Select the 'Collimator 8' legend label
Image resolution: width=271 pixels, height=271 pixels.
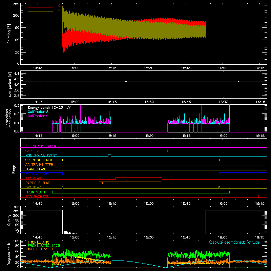pyautogui.click(x=38, y=112)
